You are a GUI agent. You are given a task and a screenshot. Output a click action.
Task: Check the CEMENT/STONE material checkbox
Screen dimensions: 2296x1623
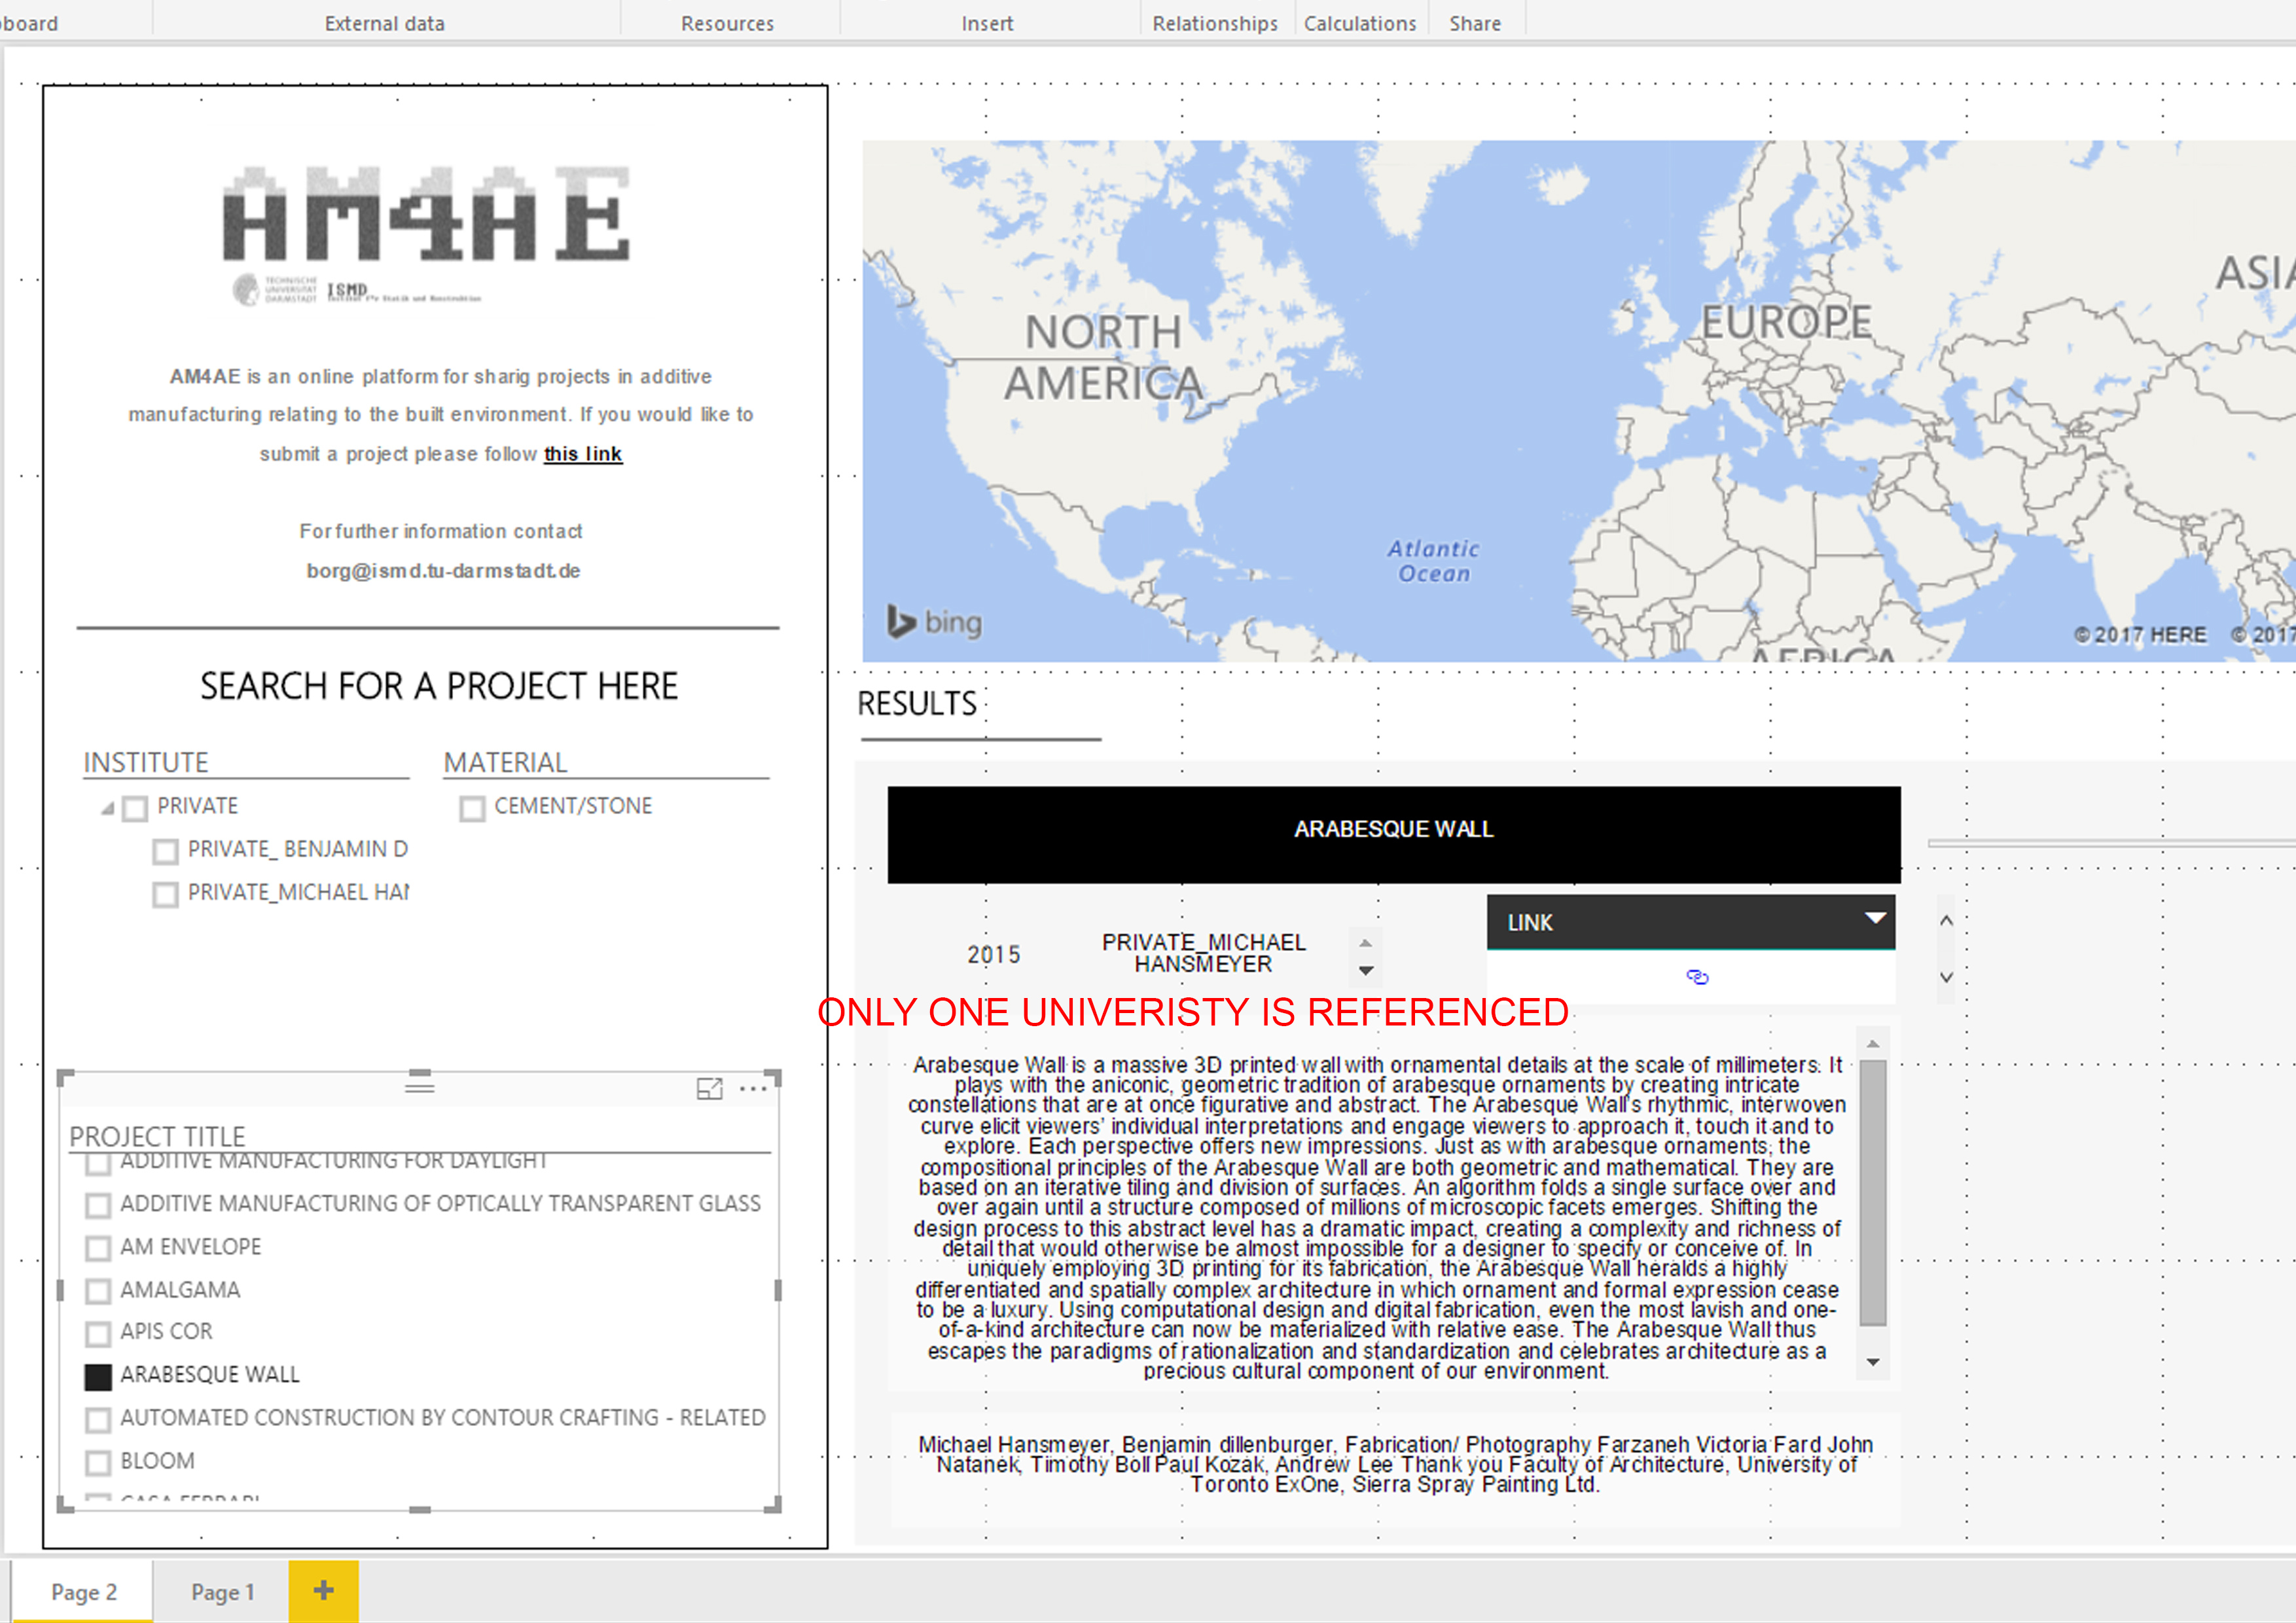[472, 808]
